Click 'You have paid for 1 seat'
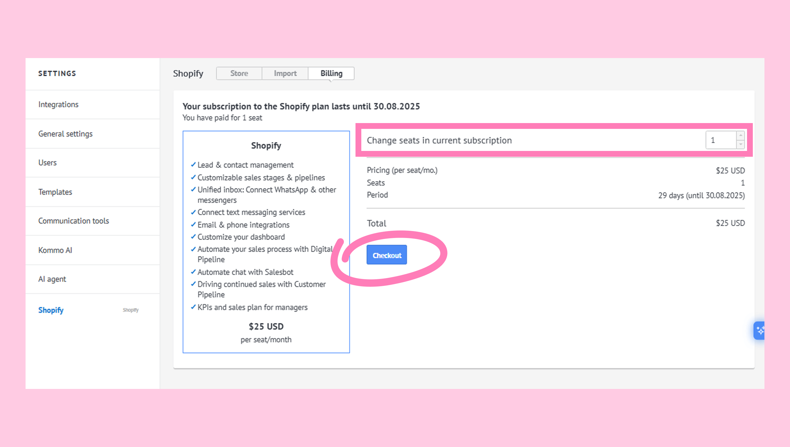Screen dimensions: 790x447 (x=222, y=118)
